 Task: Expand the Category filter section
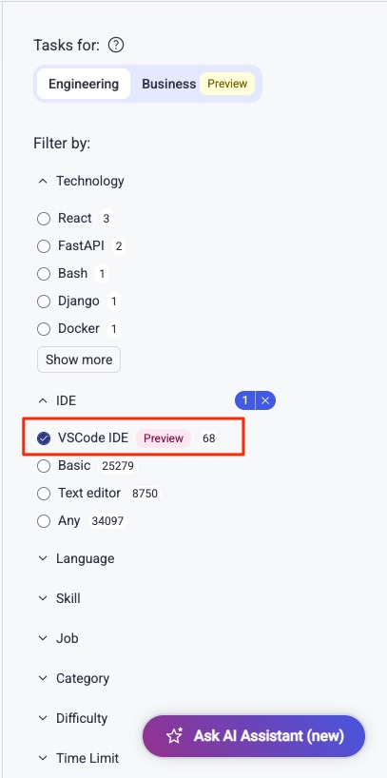[x=43, y=678]
